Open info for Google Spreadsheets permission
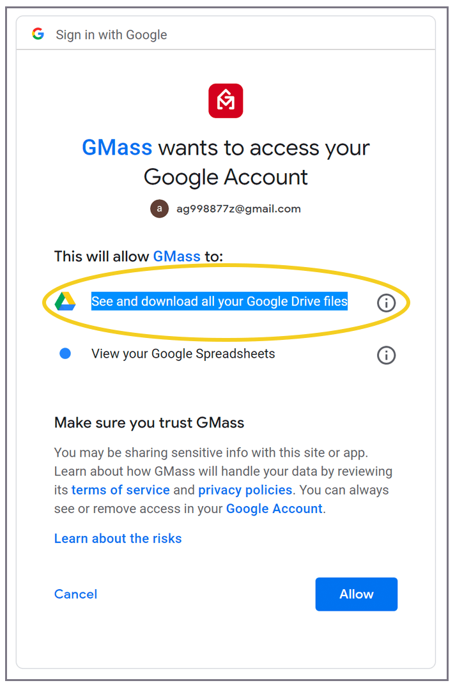Screen dimensions: 455x690 point(386,355)
